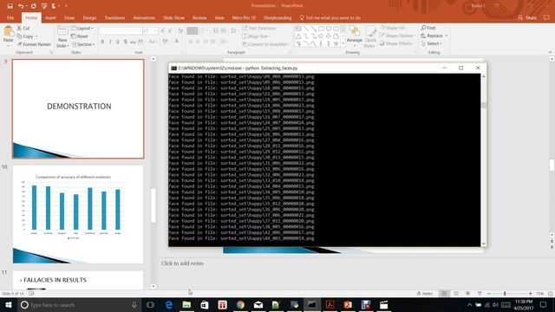This screenshot has height=312, width=555.
Task: Reset the slide layout
Action: (x=80, y=36)
